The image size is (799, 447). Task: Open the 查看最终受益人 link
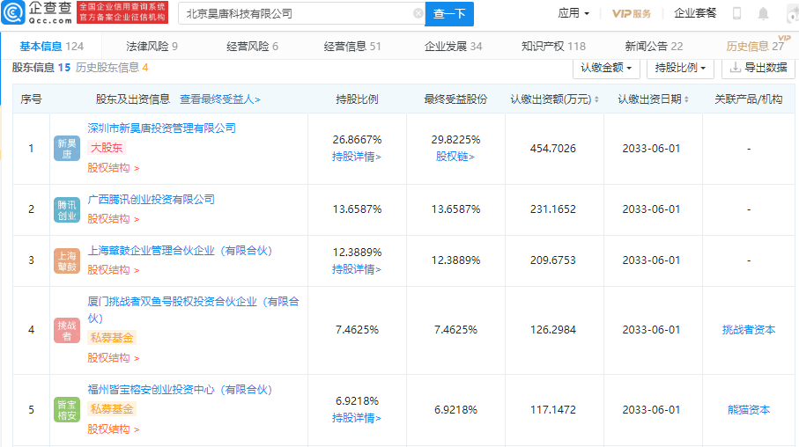coord(219,99)
